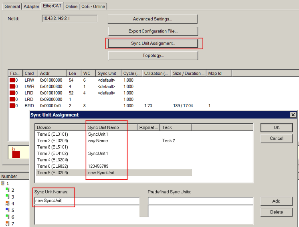
Task: Confirm the Sync Unit Assignment with OK
Action: pos(276,128)
